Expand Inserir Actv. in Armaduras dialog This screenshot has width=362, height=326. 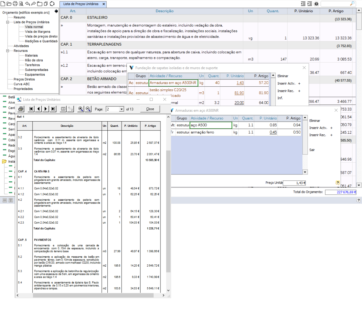(x=331, y=128)
